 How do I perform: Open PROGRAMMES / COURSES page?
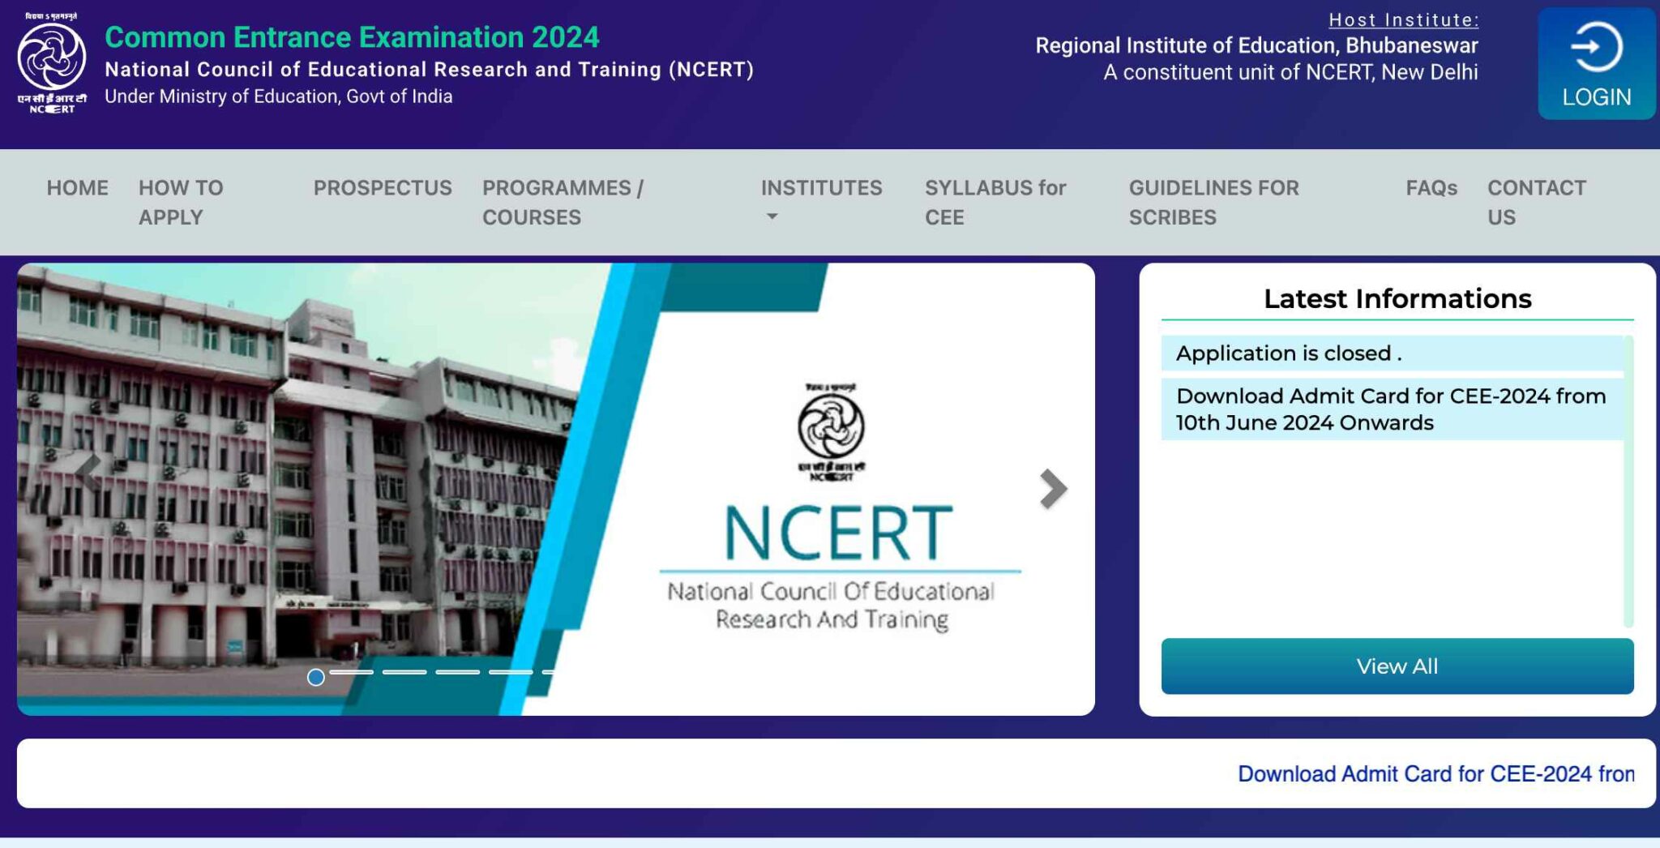click(563, 203)
